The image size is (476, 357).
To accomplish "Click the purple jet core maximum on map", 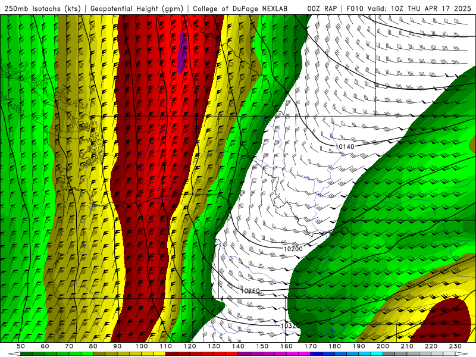I will tap(181, 52).
